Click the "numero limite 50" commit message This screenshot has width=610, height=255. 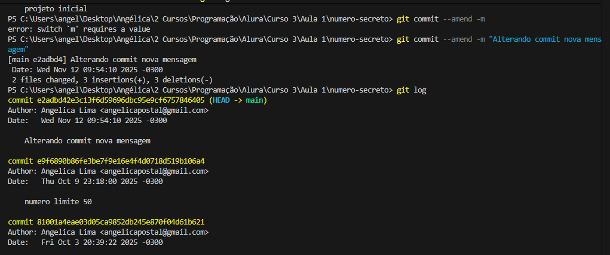(58, 201)
